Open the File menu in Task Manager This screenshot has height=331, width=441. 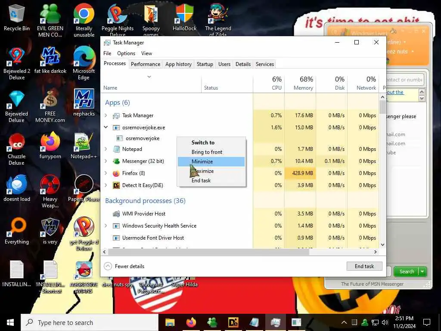107,53
